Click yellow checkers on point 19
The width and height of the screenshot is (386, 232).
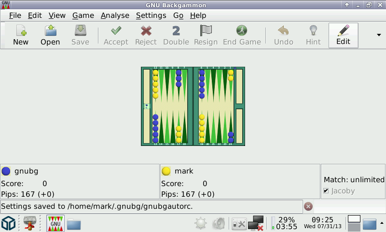(202, 129)
